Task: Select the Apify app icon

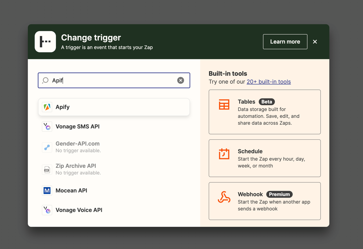Action: 47,107
